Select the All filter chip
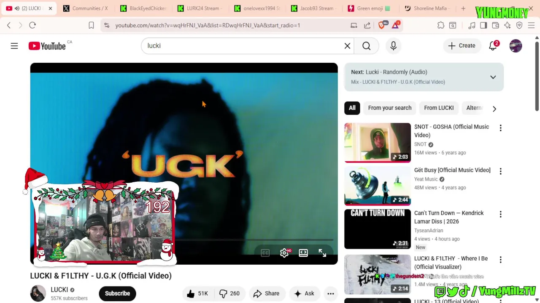This screenshot has width=540, height=303. pos(352,108)
